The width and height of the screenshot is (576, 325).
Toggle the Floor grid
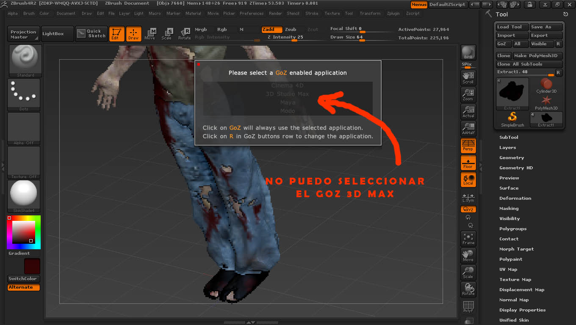pyautogui.click(x=468, y=162)
